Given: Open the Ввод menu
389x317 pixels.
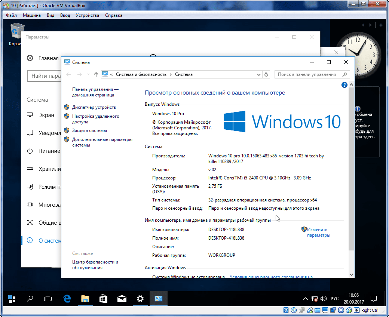Looking at the screenshot, I should [x=65, y=15].
